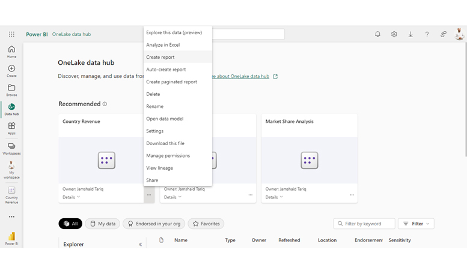Open Apps in the left navigation
467x277 pixels.
pos(11,128)
